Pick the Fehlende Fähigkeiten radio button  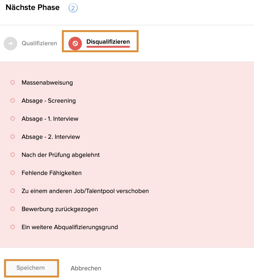pyautogui.click(x=12, y=173)
